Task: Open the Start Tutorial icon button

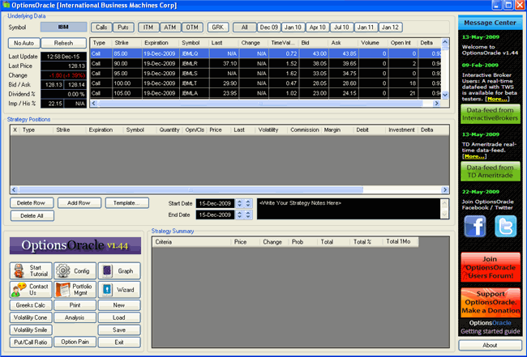Action: coord(30,271)
